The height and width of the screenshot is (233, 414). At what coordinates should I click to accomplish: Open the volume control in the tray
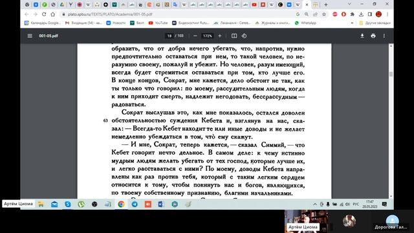pyautogui.click(x=347, y=204)
